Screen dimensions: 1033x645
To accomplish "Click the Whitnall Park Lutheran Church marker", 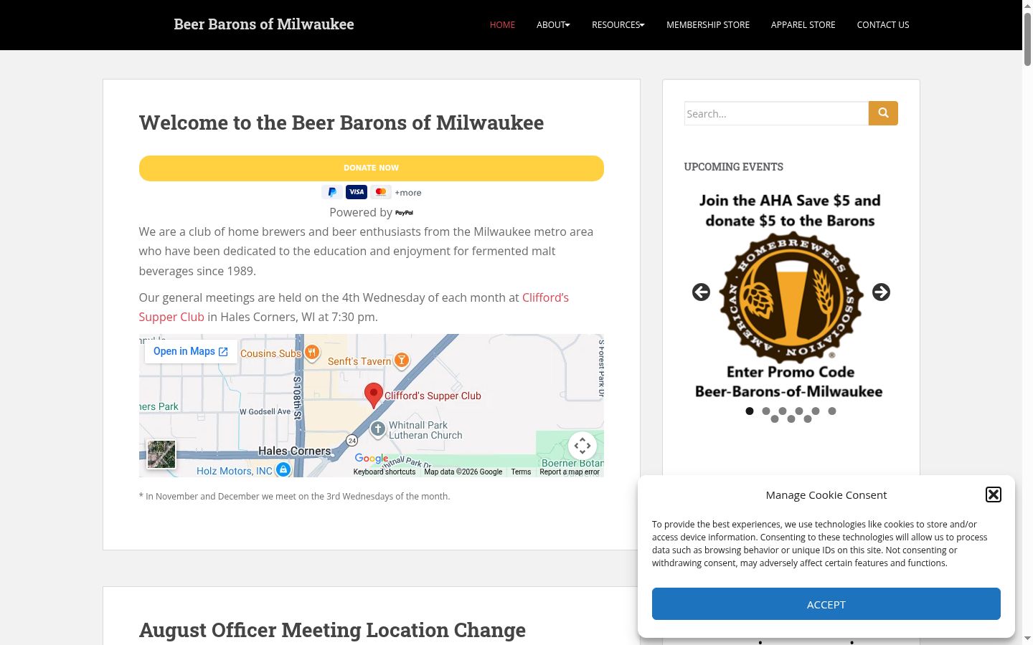I will click(x=378, y=429).
